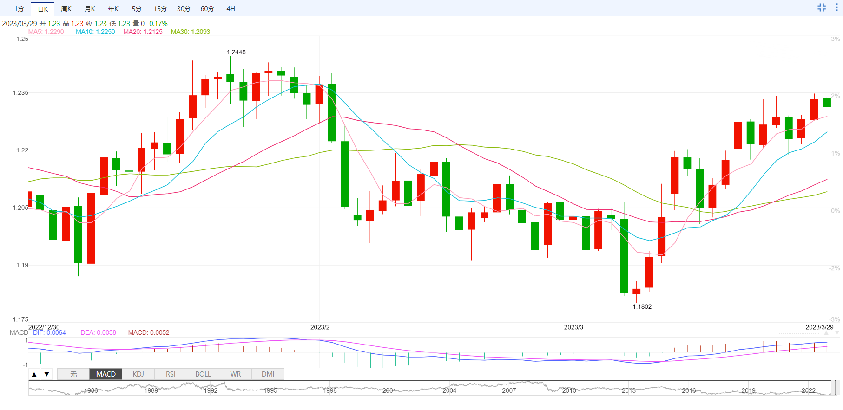
Task: Click the 1.2448 high price candlestick label
Action: coord(236,52)
